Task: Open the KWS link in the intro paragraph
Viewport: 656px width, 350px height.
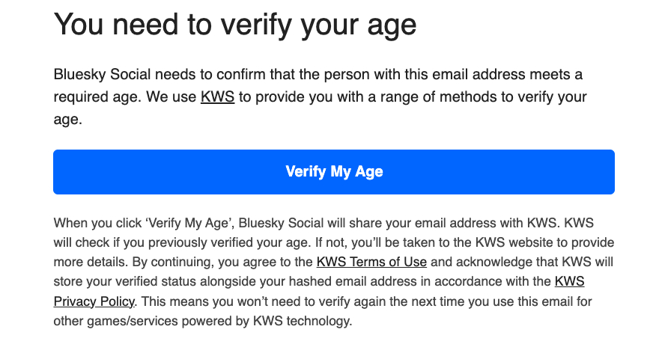Action: (217, 97)
